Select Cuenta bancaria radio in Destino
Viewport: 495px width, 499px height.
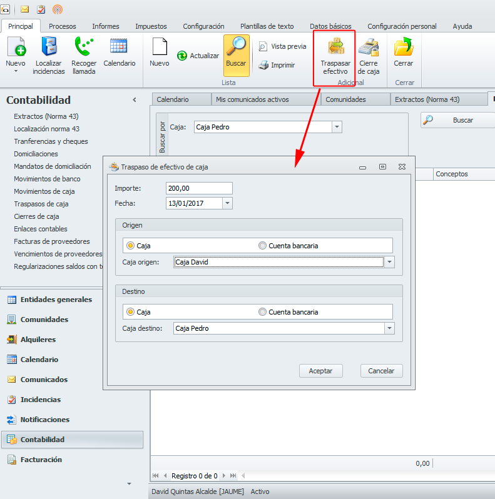pyautogui.click(x=262, y=312)
